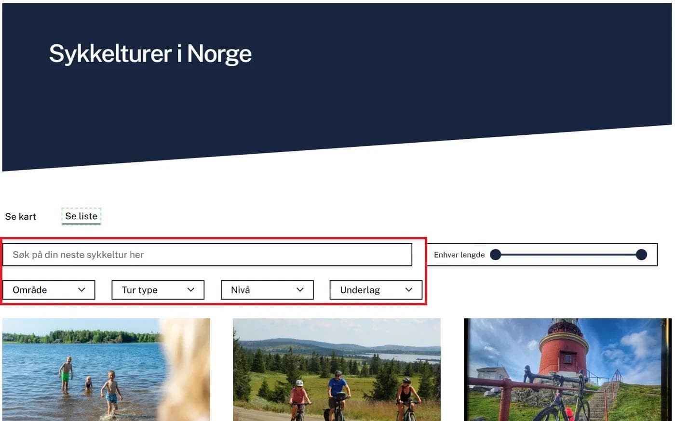Expand the Tur type dropdown

(x=158, y=290)
